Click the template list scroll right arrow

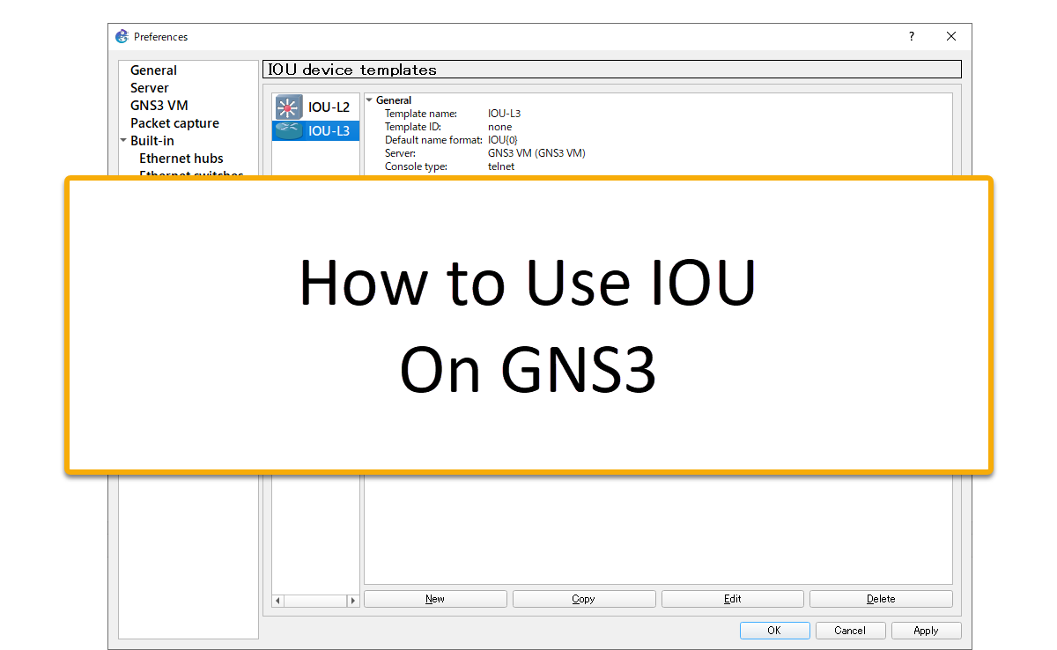tap(352, 600)
